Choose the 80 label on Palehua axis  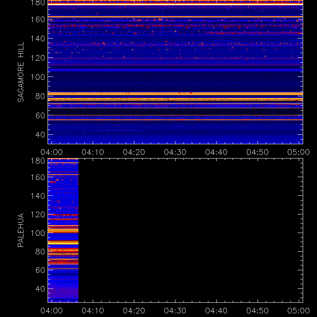click(40, 252)
